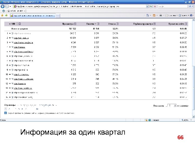The image size is (195, 146).
Task: Sort table by the Отказы column header
Action: point(112,24)
